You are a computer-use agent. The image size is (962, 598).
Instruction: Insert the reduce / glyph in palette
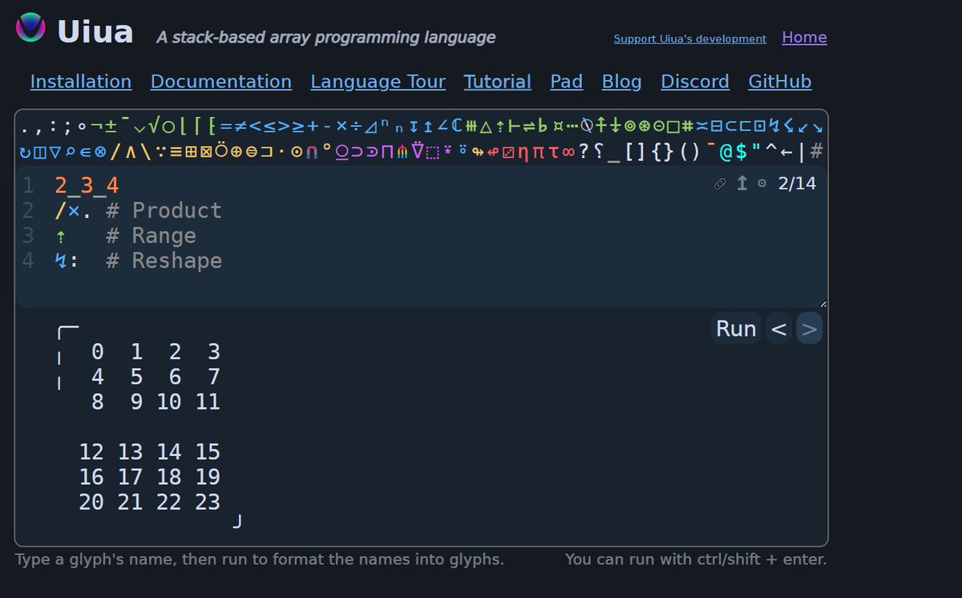116,151
